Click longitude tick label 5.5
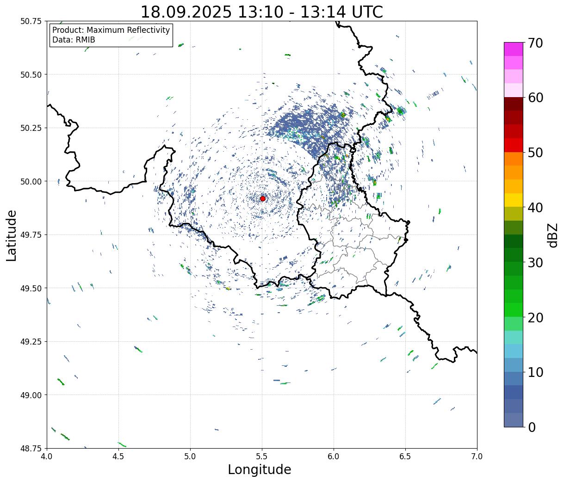 coord(262,456)
